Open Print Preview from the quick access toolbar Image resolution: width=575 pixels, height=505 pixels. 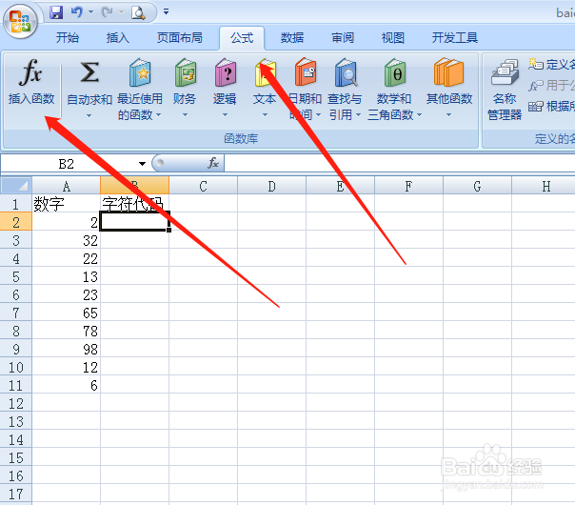pos(139,12)
